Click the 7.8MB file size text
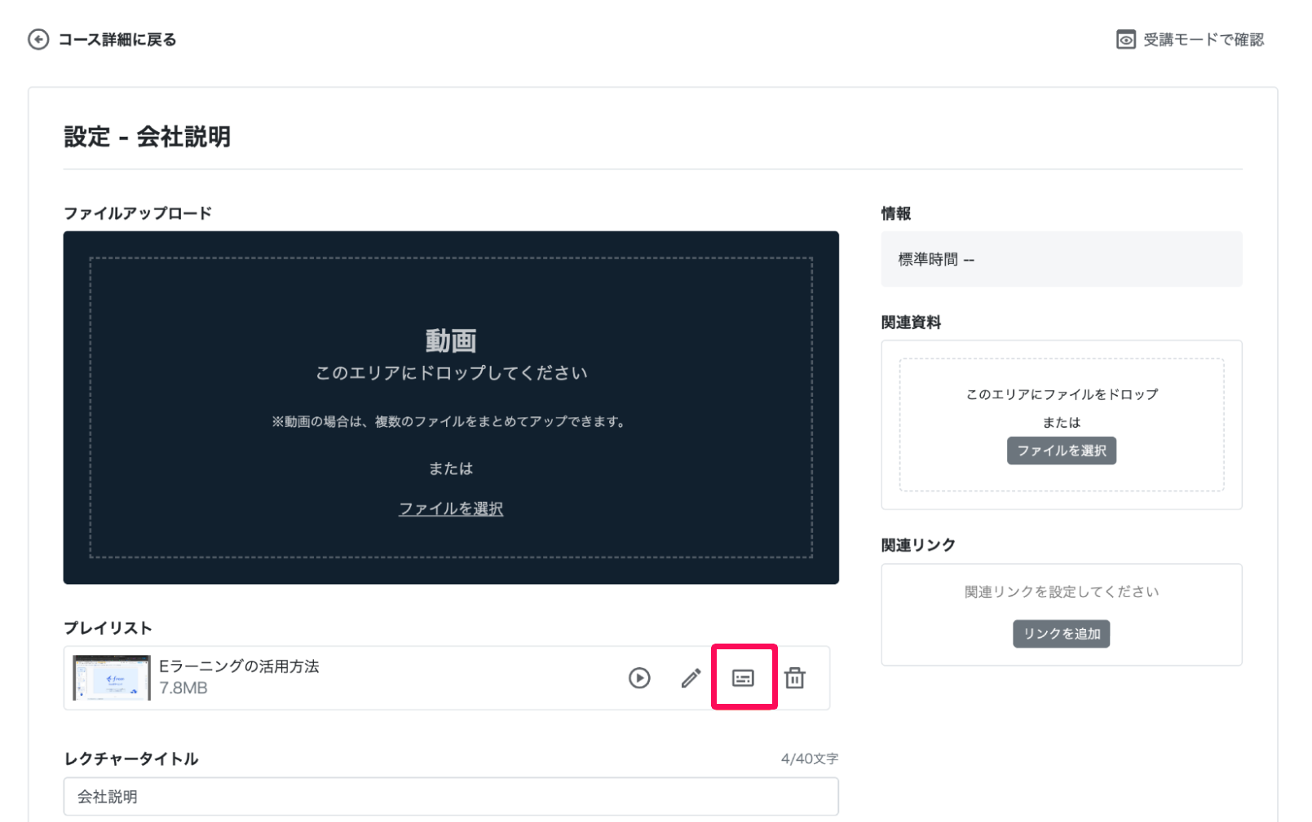This screenshot has width=1312, height=822. tap(183, 688)
